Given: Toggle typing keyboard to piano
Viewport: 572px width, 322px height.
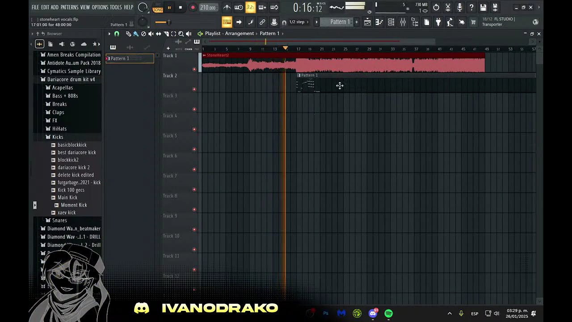Looking at the screenshot, I should click(227, 22).
